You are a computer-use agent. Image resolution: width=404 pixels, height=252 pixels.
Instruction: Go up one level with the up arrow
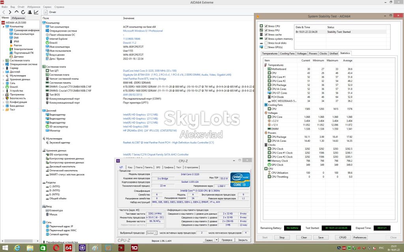17,12
